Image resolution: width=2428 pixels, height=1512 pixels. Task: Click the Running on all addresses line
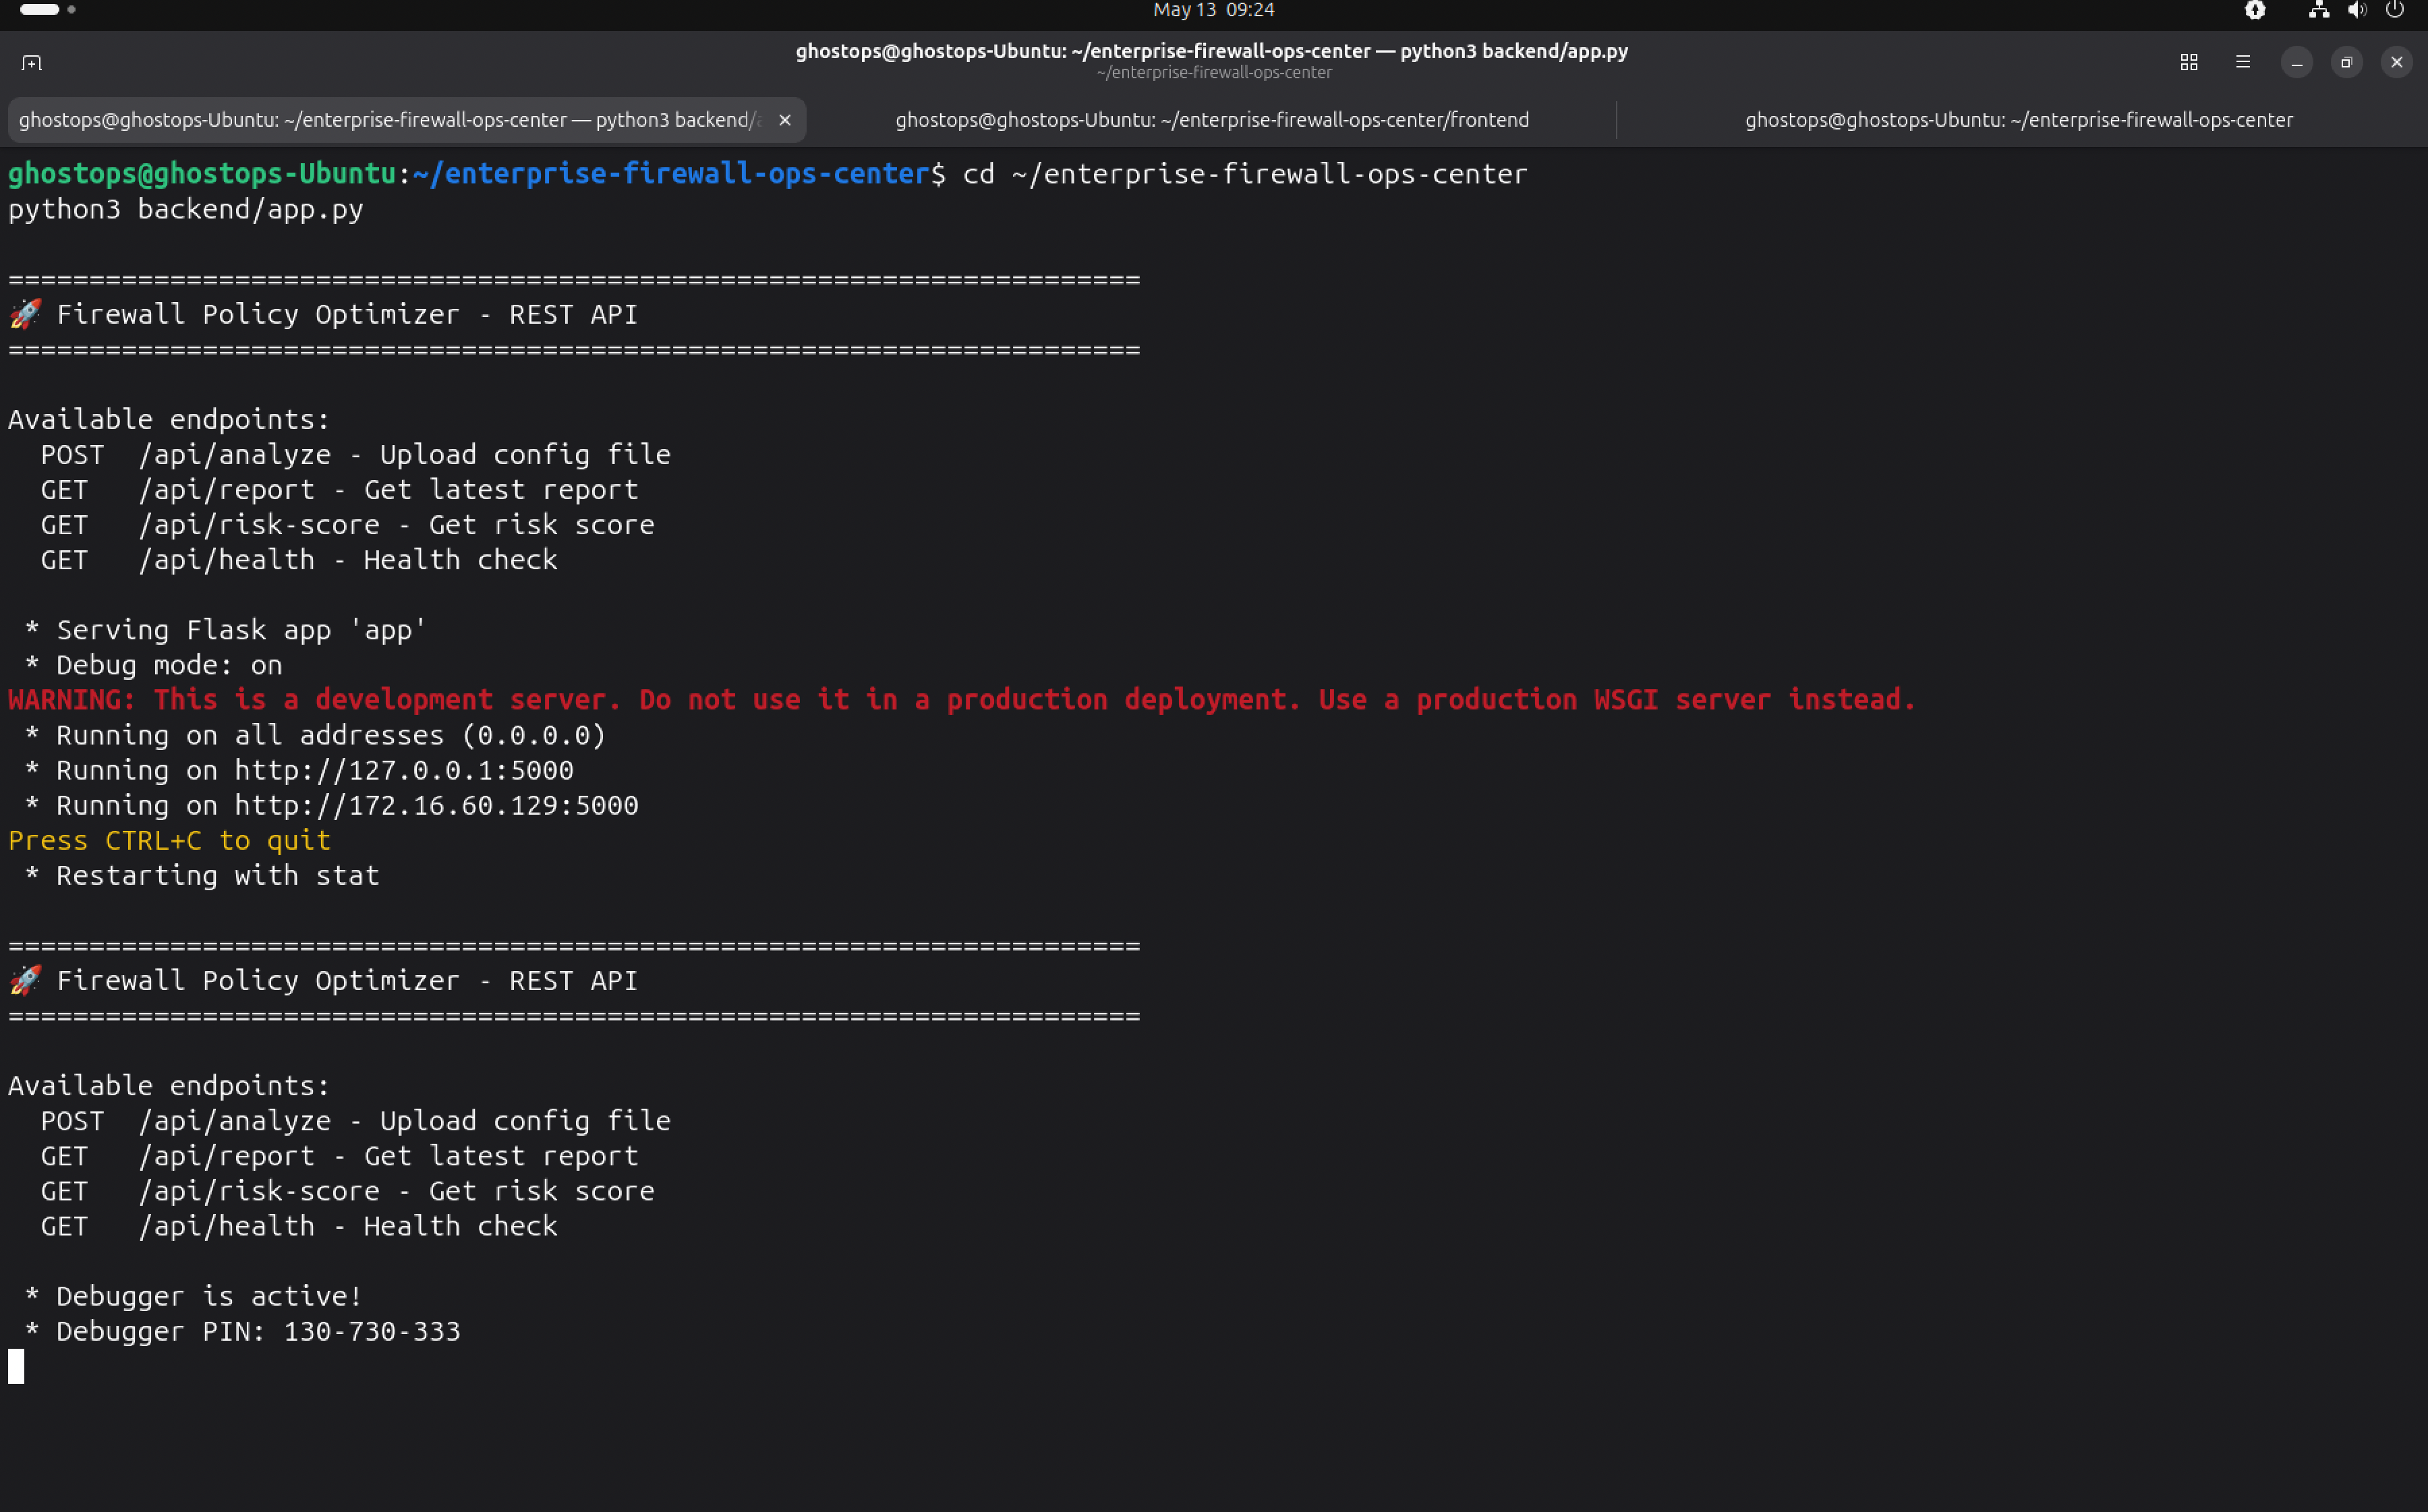click(x=315, y=735)
